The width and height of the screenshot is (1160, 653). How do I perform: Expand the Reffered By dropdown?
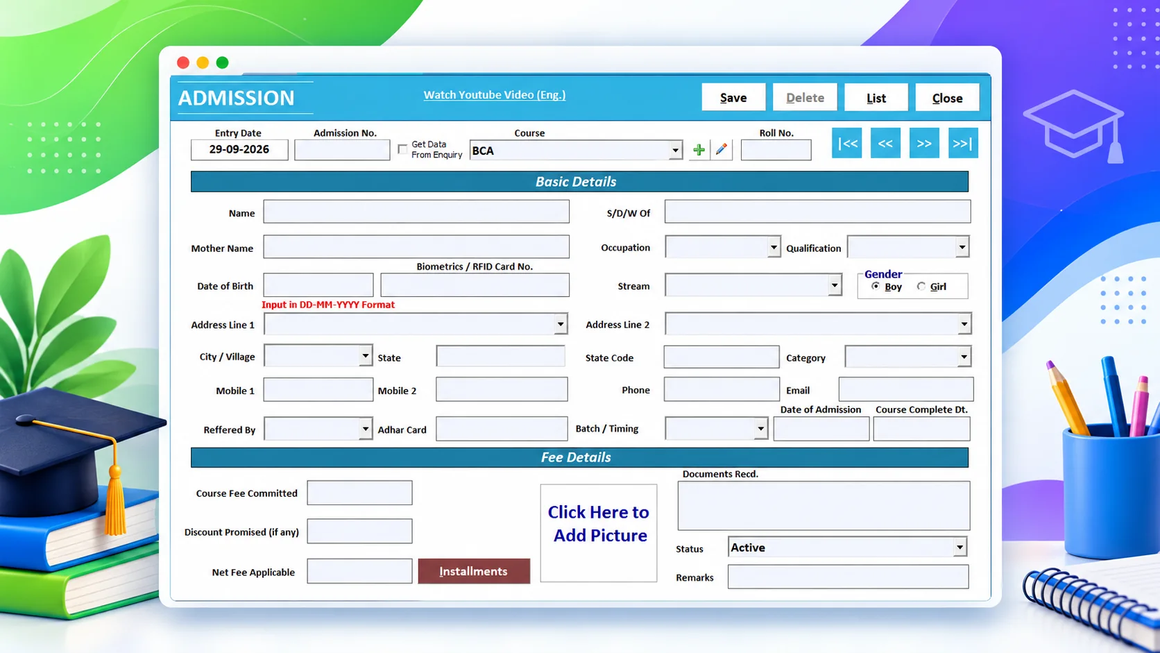click(x=365, y=429)
